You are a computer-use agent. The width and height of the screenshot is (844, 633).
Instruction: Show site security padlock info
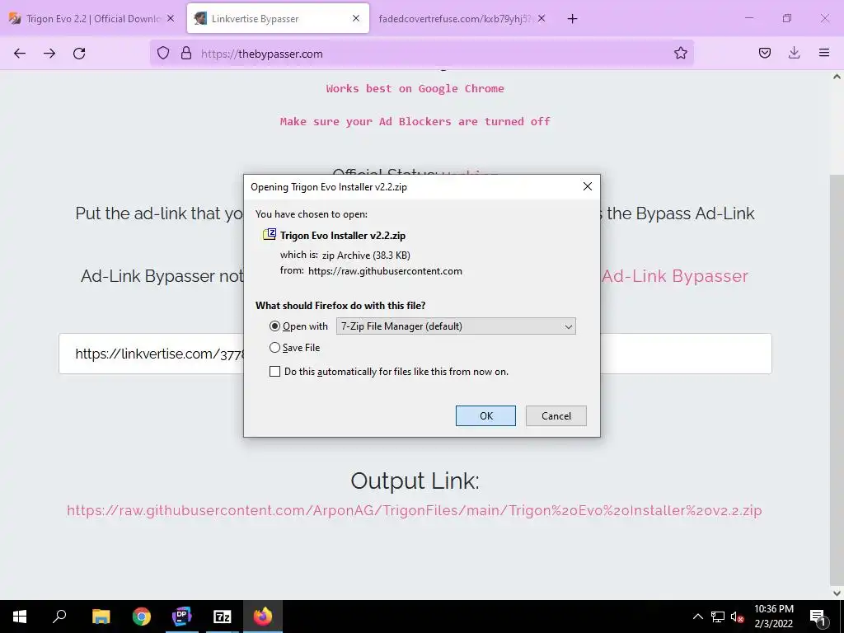(x=186, y=54)
